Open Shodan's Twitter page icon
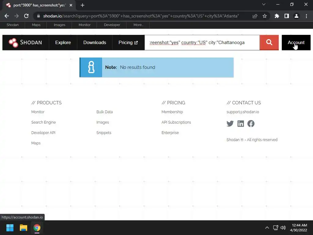 [230, 124]
